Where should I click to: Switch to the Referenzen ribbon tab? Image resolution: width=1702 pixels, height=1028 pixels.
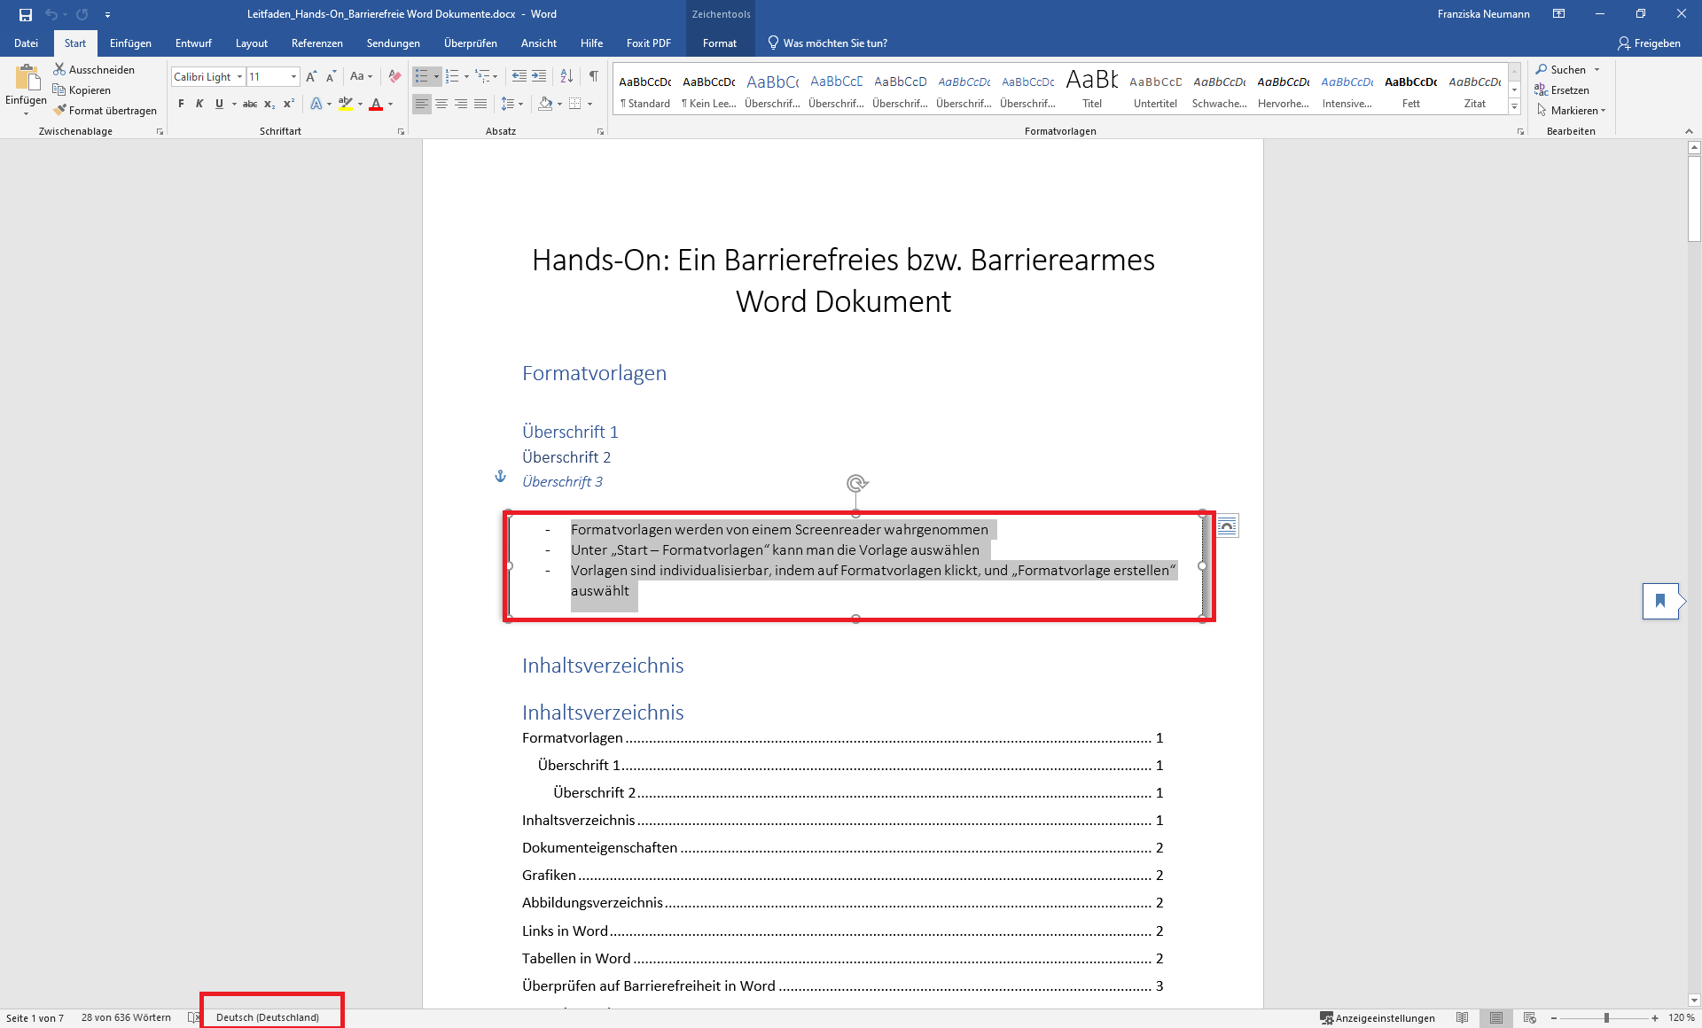click(x=316, y=43)
